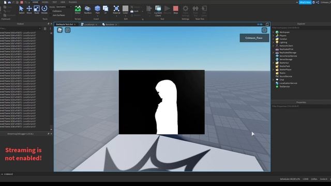331x186 pixels.
Task: Open the Terrain Editor
Action: click(78, 10)
